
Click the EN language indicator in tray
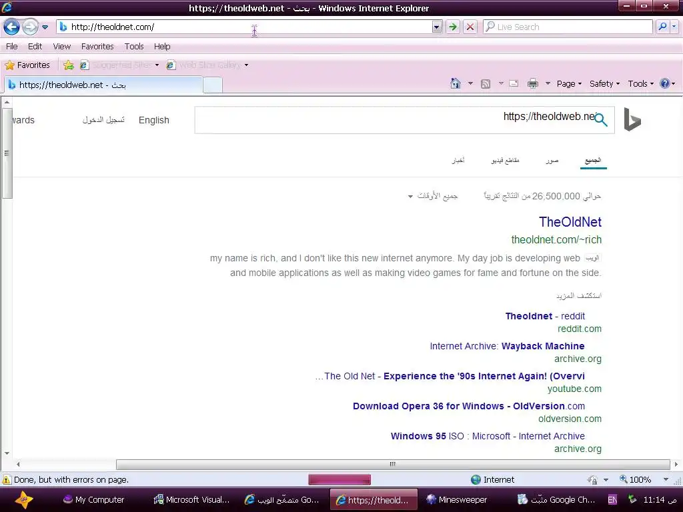click(x=612, y=500)
